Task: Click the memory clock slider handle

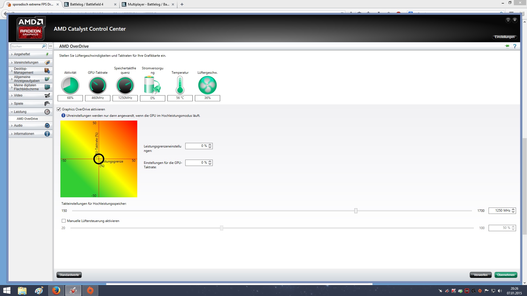Action: click(x=356, y=210)
